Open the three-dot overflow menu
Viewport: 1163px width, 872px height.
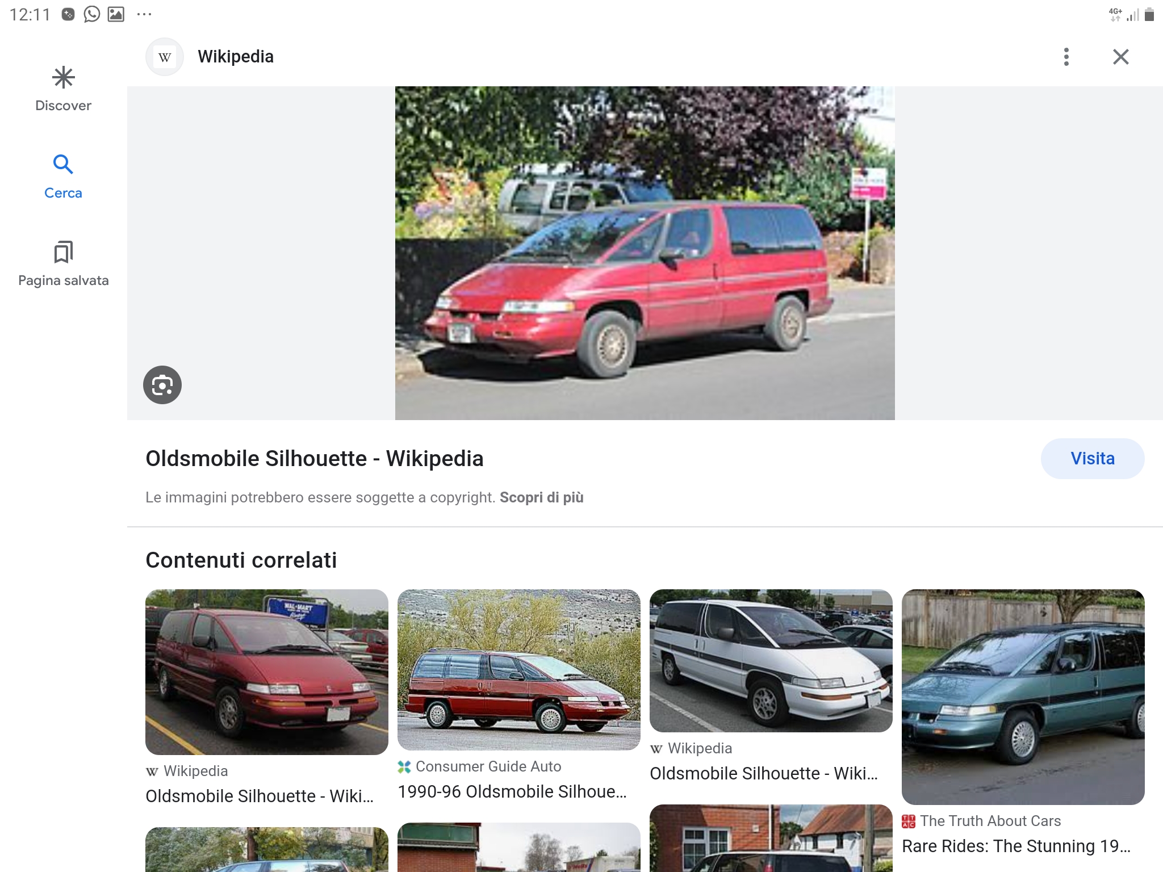(x=1066, y=57)
